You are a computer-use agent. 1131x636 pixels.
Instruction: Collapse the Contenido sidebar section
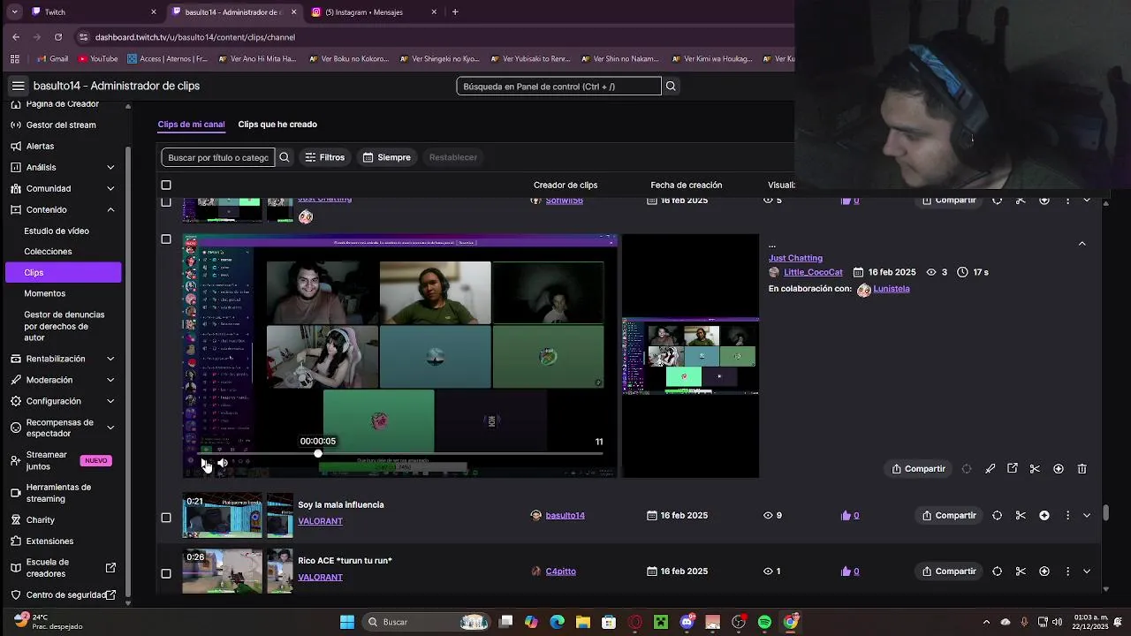110,209
